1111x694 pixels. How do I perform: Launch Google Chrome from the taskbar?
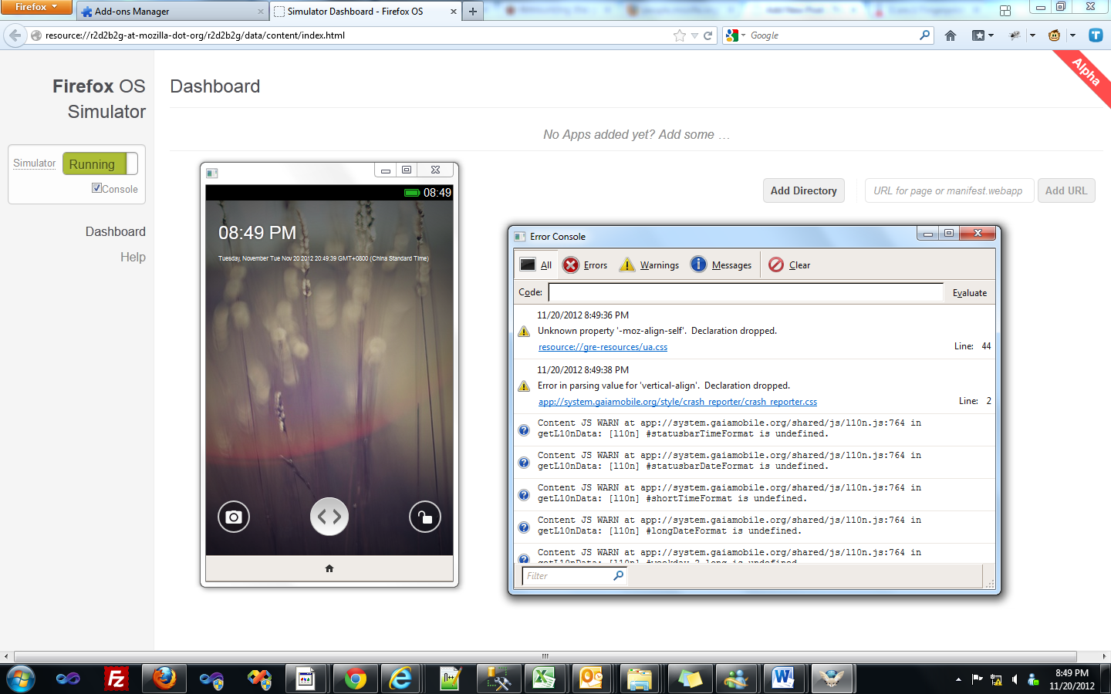click(355, 679)
